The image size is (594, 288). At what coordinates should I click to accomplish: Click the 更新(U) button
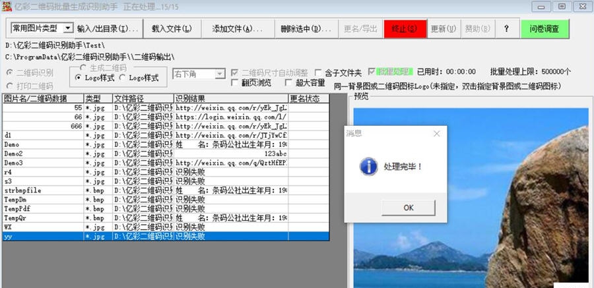444,29
